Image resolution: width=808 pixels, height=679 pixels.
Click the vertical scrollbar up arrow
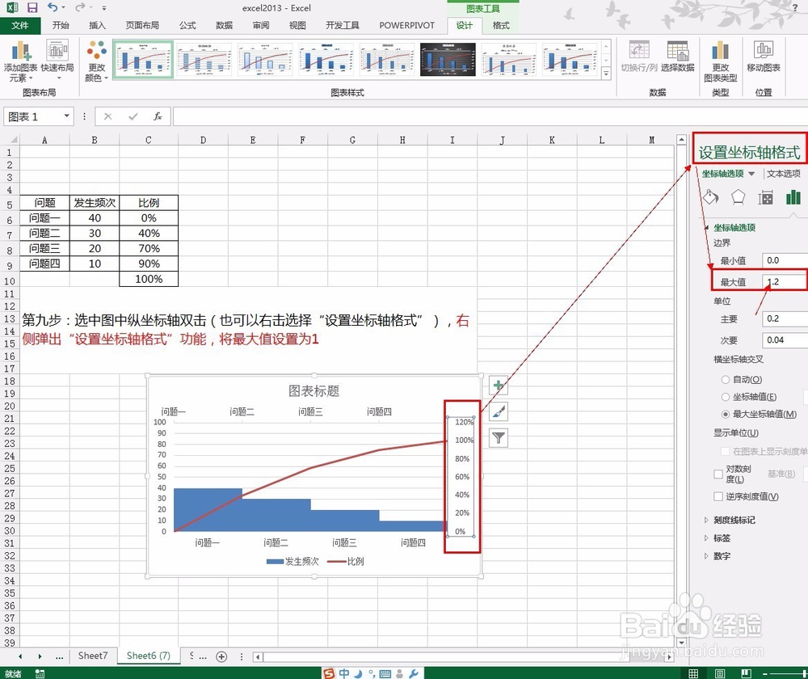click(x=681, y=140)
